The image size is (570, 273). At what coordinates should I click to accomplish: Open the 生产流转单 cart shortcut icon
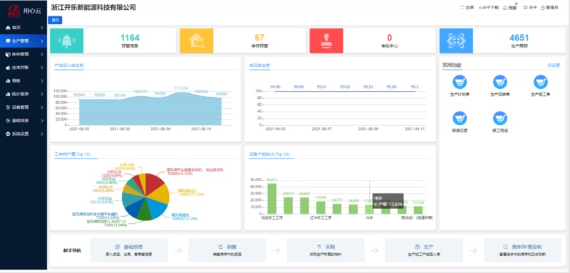tap(500, 82)
